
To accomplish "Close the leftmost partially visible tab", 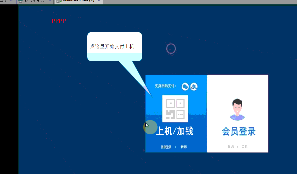I will [x=11, y=1].
